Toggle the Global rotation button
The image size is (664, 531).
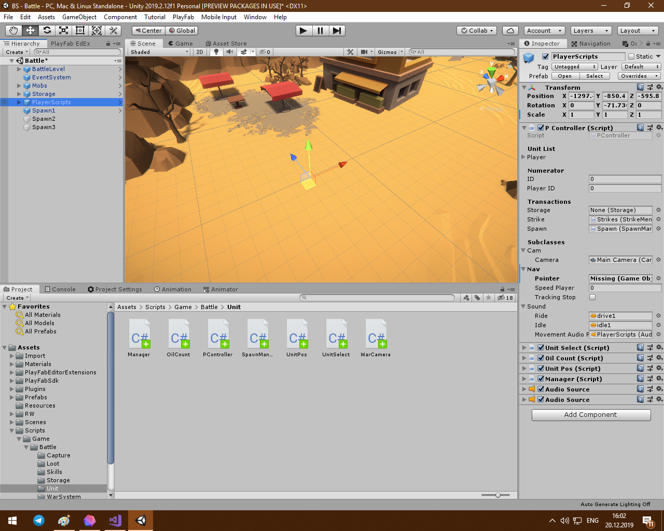pyautogui.click(x=182, y=31)
